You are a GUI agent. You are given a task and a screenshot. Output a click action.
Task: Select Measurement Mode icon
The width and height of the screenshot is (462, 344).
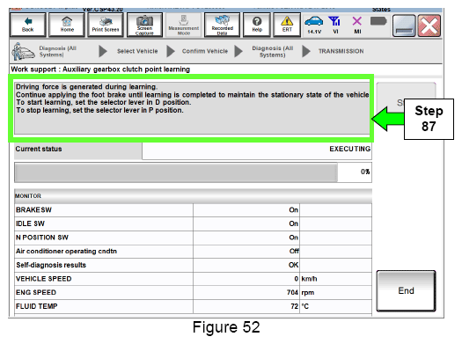pos(184,25)
